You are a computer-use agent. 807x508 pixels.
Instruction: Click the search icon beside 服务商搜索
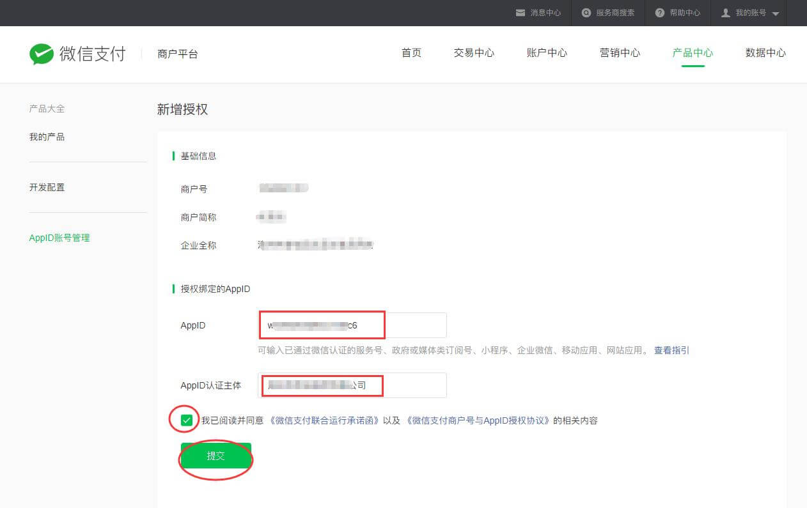(x=586, y=13)
